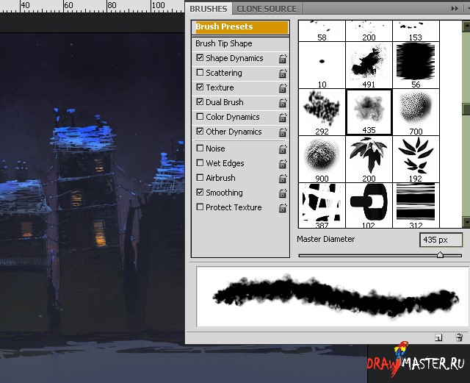470x383 pixels.
Task: Select the broken shapes brush 387
Action: (x=322, y=205)
